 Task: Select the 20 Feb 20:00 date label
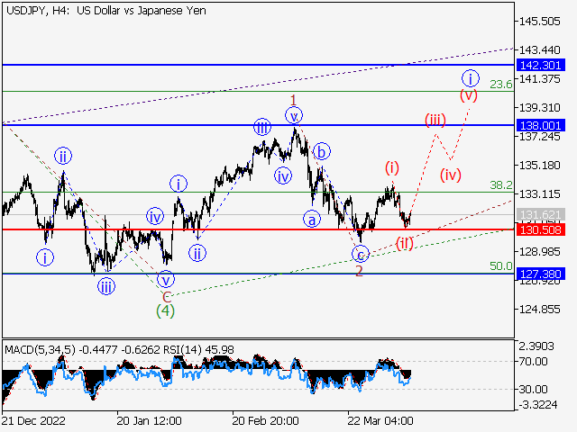[265, 421]
